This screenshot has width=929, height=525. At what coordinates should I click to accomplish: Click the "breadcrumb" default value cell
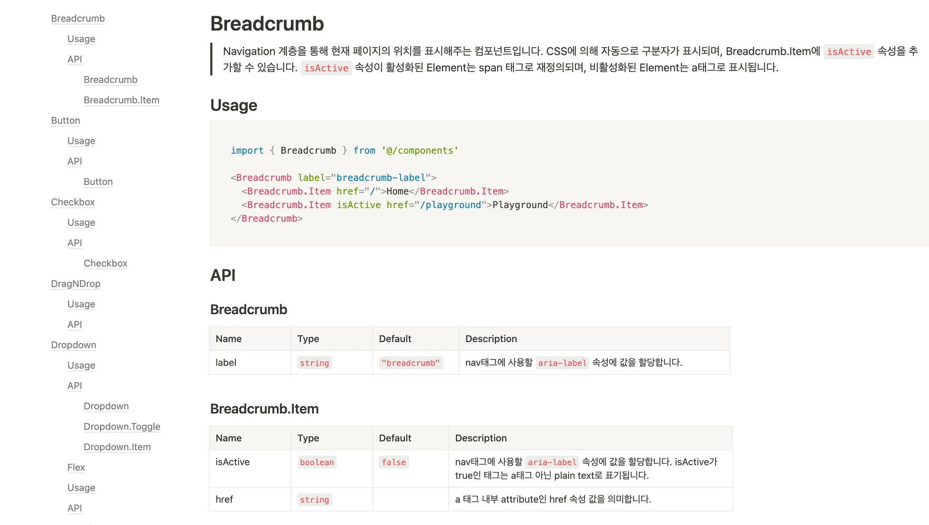click(411, 363)
